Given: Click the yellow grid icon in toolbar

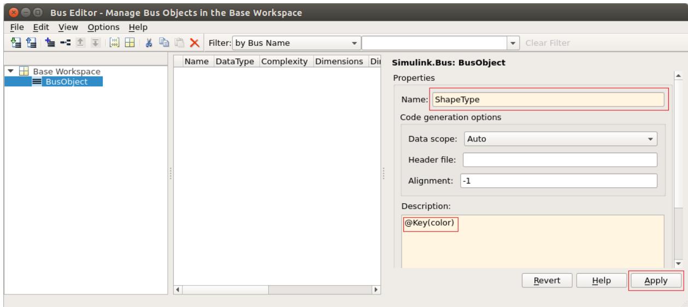Looking at the screenshot, I should point(130,43).
